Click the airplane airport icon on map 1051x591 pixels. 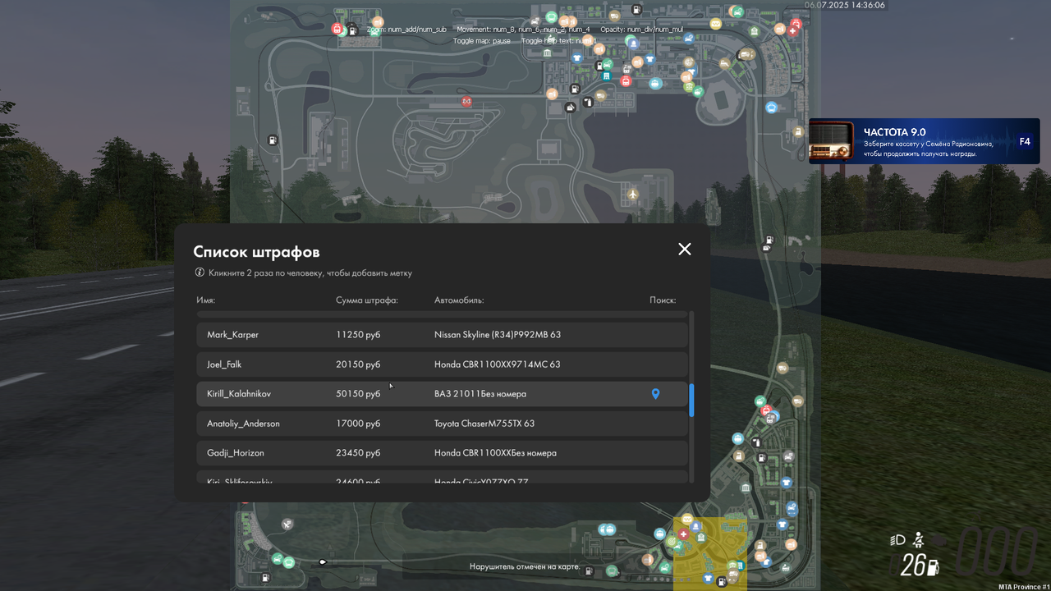[x=632, y=194]
